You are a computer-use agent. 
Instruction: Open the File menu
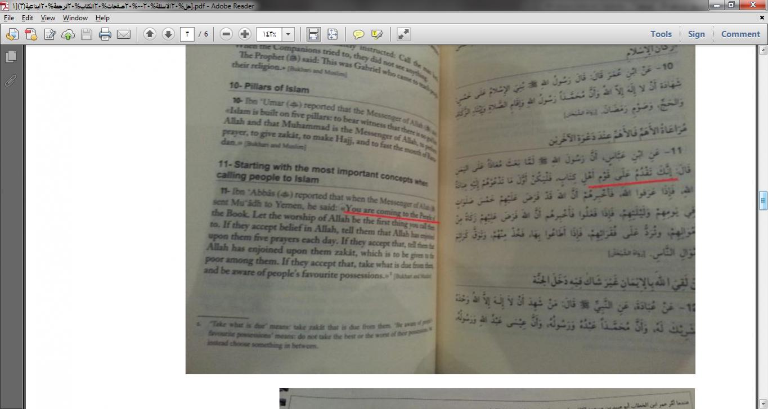click(x=9, y=18)
